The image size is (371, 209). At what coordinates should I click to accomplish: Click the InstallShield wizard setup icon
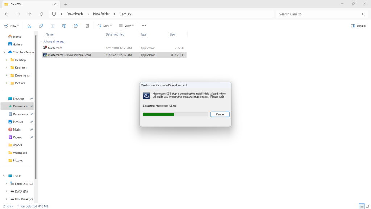point(146,95)
